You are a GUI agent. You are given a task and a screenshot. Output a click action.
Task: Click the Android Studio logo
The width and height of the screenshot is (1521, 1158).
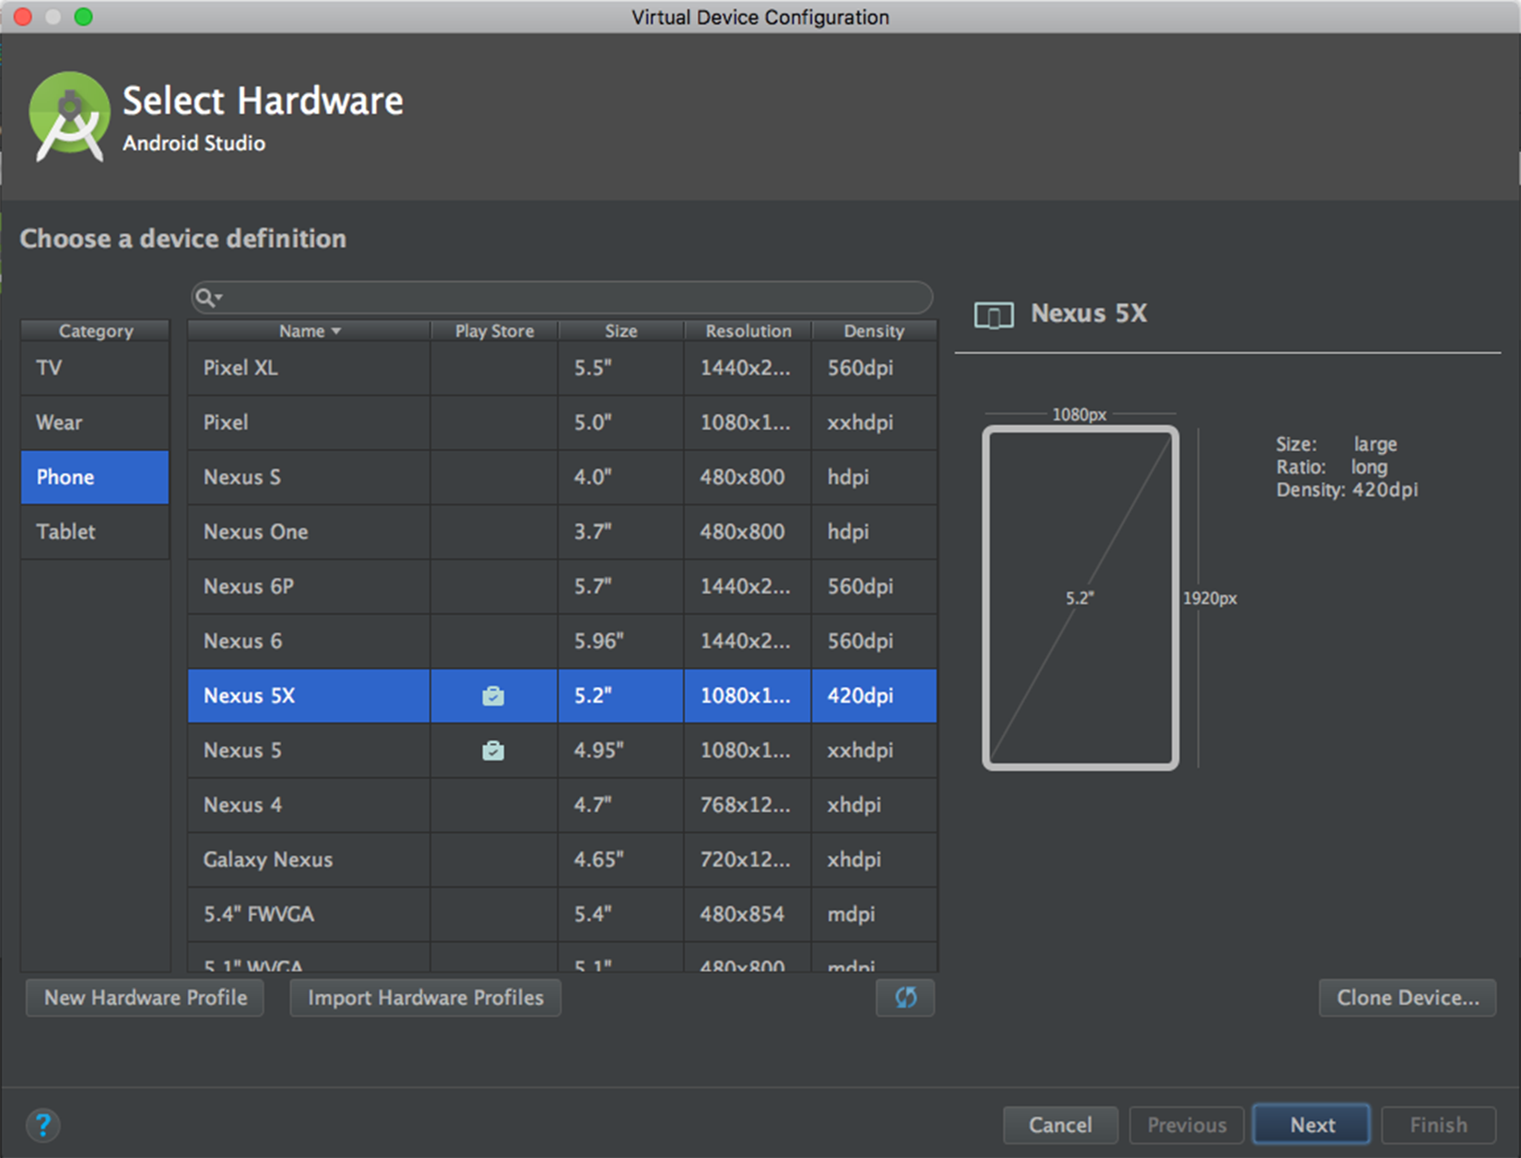point(69,118)
